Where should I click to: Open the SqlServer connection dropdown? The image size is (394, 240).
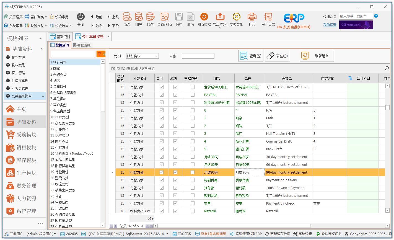coord(167,234)
